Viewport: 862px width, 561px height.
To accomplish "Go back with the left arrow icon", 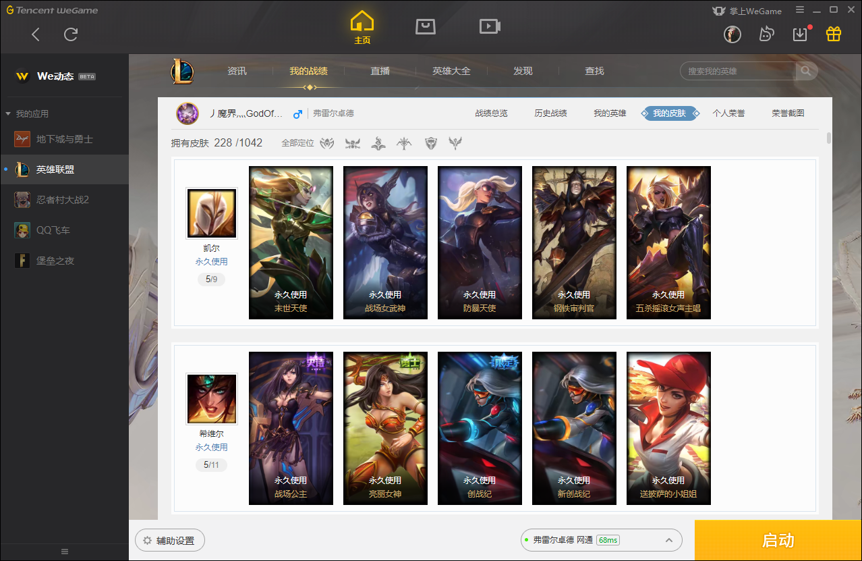I will (36, 34).
